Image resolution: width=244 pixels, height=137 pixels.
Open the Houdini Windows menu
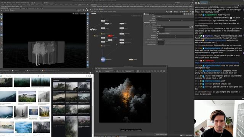tap(18, 3)
